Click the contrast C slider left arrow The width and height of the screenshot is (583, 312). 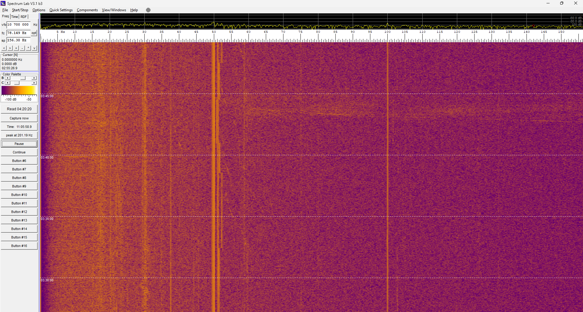(8, 83)
